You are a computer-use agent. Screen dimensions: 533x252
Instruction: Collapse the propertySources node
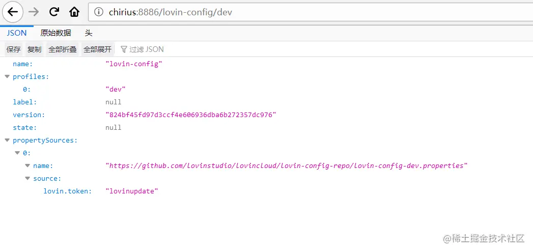tap(7, 140)
